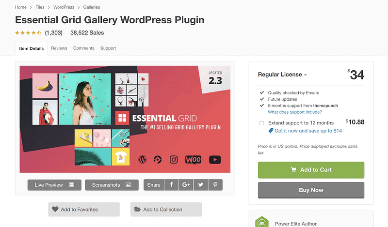Click the shopping cart icon on Add to Cart
The width and height of the screenshot is (388, 227).
293,170
